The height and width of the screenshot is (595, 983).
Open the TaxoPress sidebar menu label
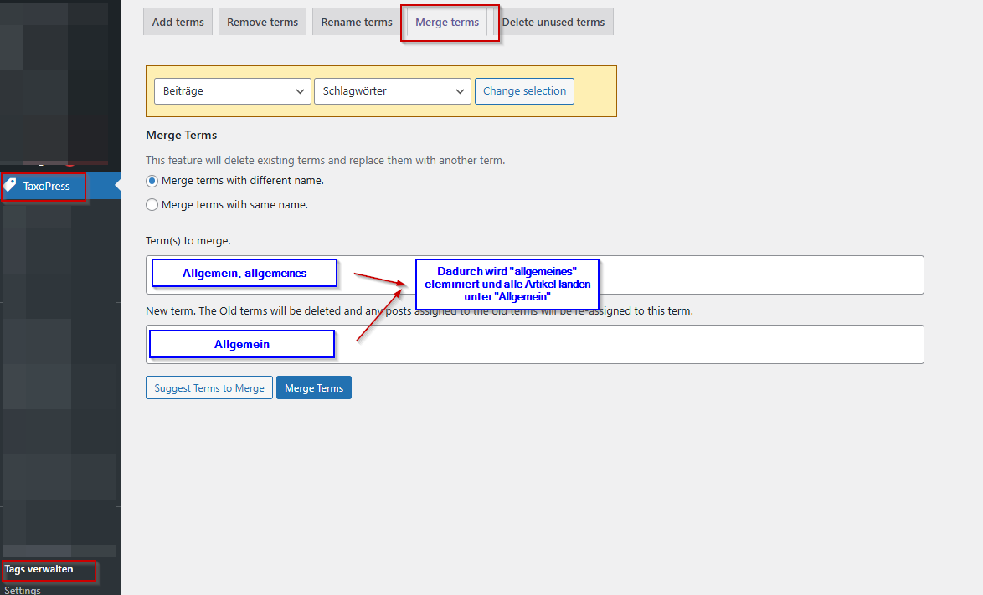pyautogui.click(x=47, y=187)
